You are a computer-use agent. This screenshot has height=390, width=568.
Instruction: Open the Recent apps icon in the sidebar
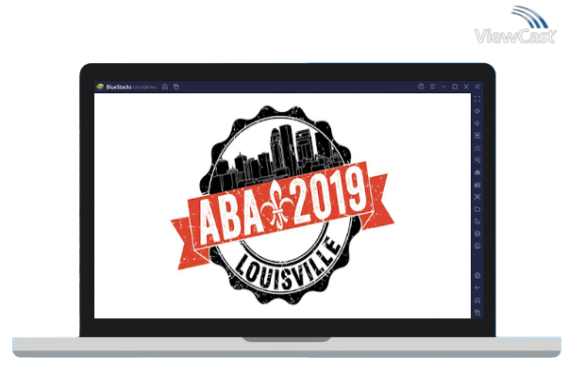pos(477,313)
